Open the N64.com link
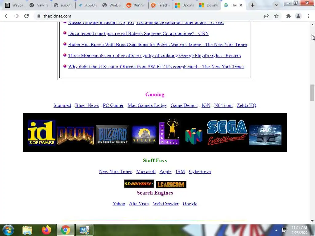The width and height of the screenshot is (315, 236). 223,105
